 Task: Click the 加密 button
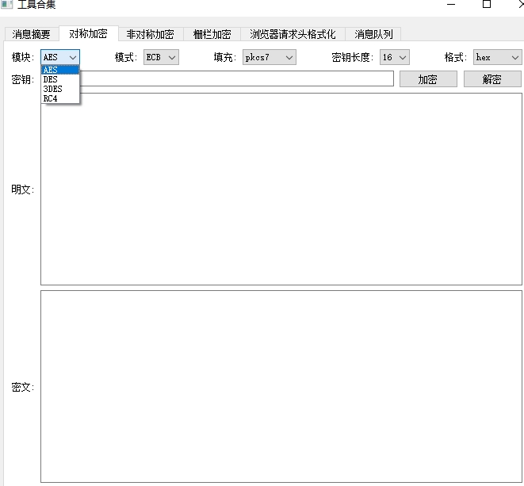(x=428, y=79)
